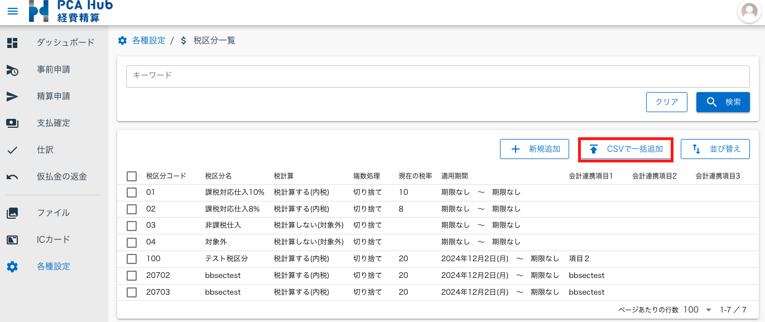The image size is (765, 322).
Task: Click the ICカード card icon
Action: point(12,239)
